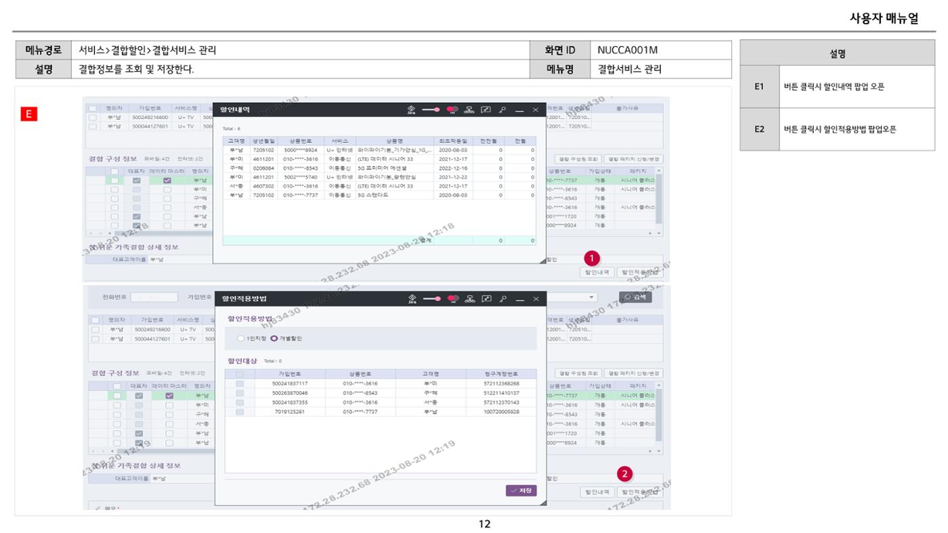Open the dropdown arrow left of the 검색 button
This screenshot has width=948, height=533.
(592, 298)
